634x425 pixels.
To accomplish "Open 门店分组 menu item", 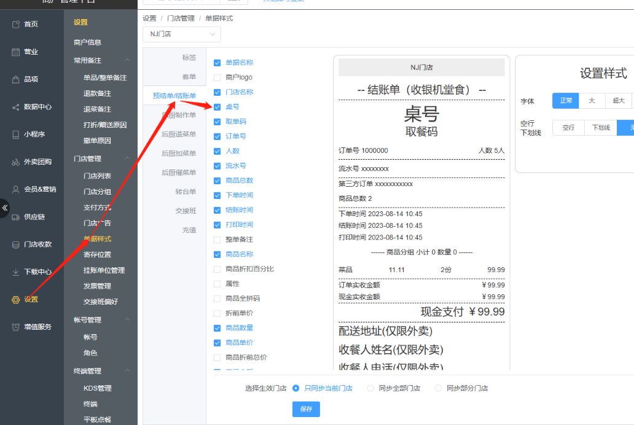I will 98,192.
